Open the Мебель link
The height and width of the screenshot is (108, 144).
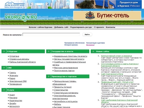click(x=57, y=104)
